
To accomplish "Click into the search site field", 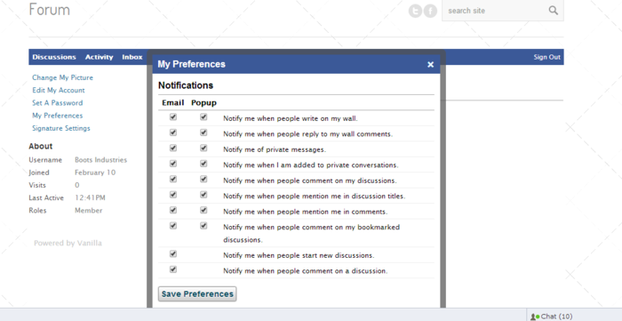I will coord(496,11).
